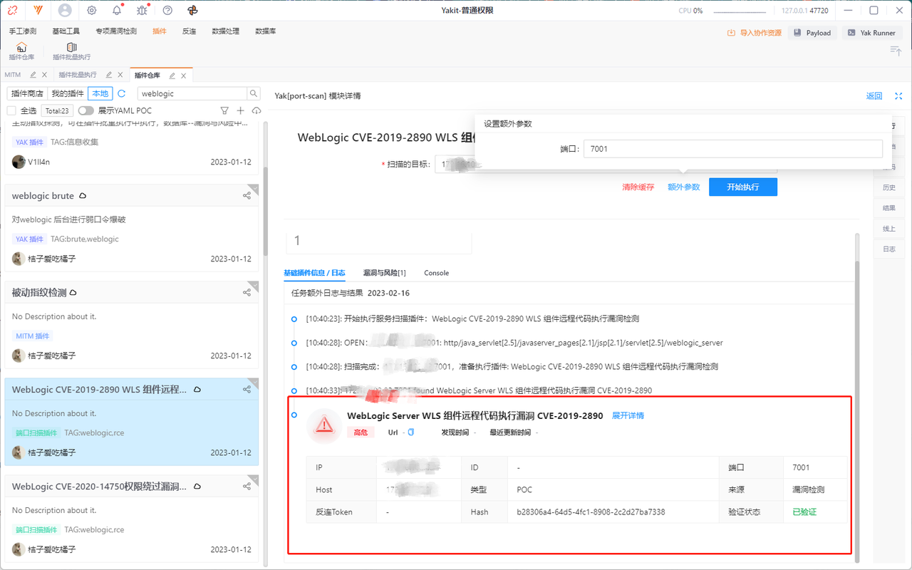This screenshot has width=912, height=570.
Task: Select the 本地 plugin source
Action: pyautogui.click(x=100, y=93)
